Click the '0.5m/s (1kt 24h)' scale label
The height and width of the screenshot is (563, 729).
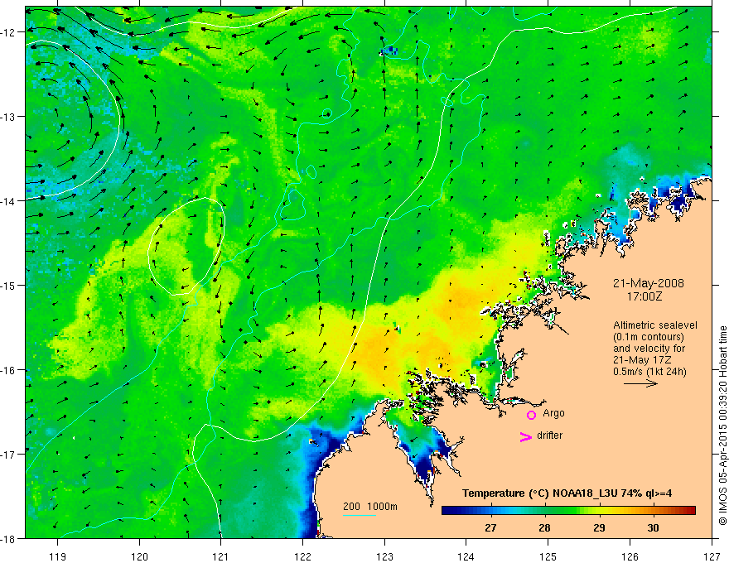pos(649,372)
